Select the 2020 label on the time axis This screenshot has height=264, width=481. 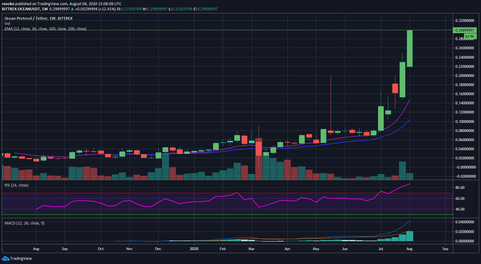tap(194, 249)
